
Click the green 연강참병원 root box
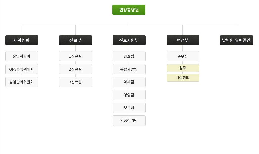(129, 10)
